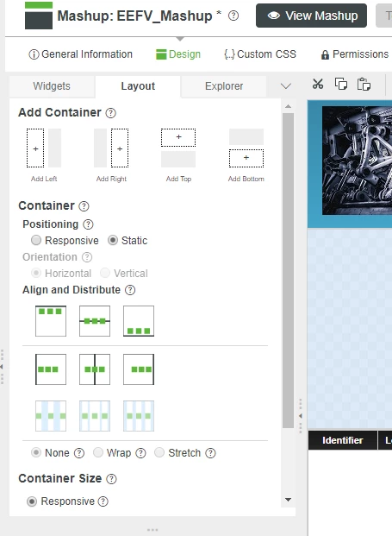
Task: Open help for None wrap option
Action: point(79,453)
